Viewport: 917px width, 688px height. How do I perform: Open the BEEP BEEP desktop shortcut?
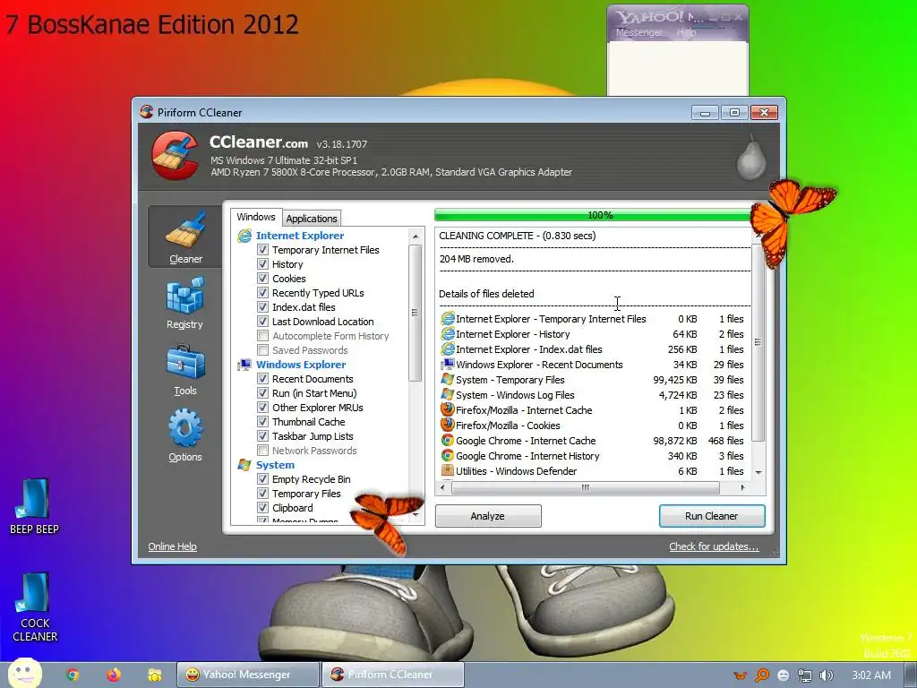(34, 507)
